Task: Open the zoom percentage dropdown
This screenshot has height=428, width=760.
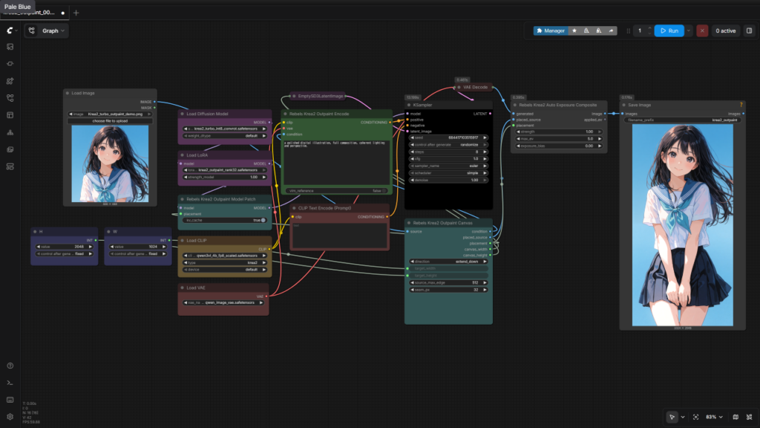Action: (x=714, y=417)
